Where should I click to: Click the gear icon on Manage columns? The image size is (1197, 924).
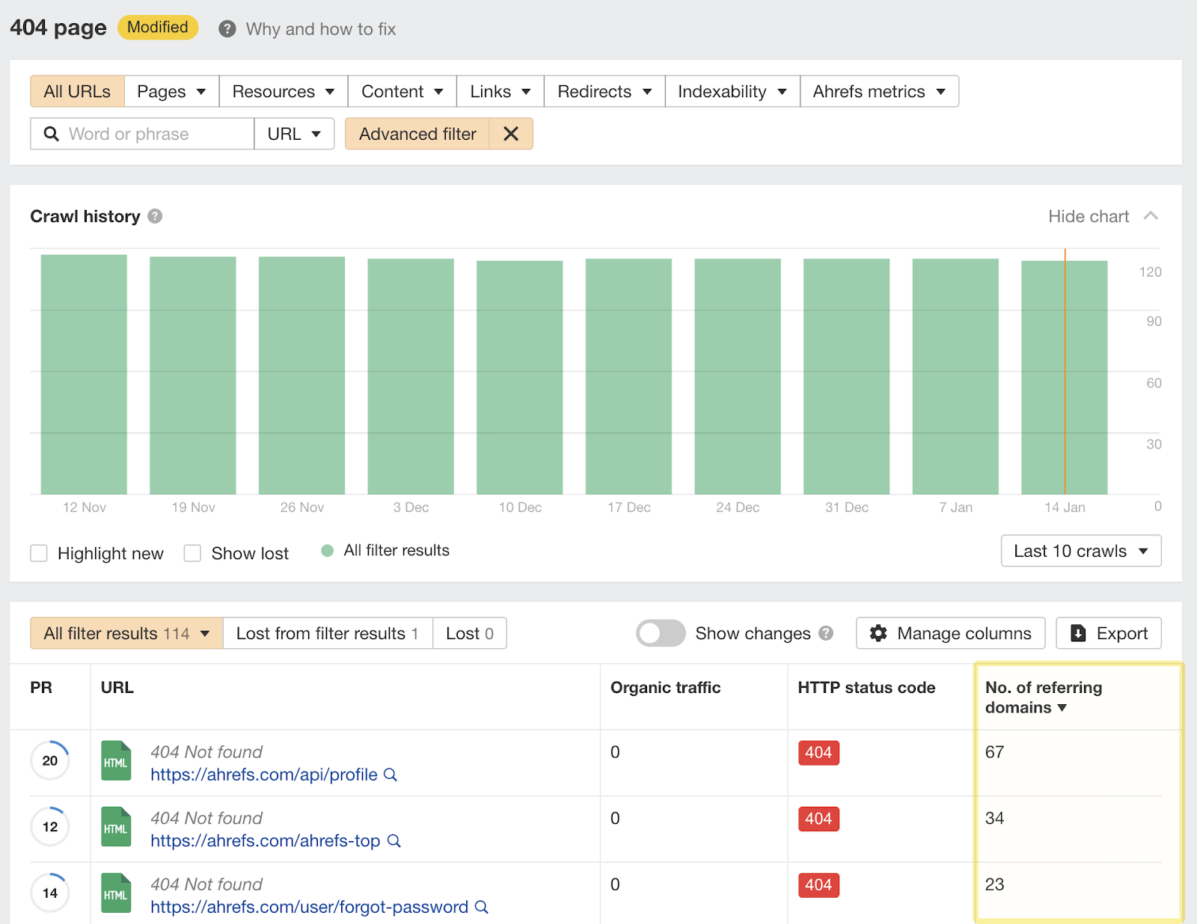click(878, 633)
